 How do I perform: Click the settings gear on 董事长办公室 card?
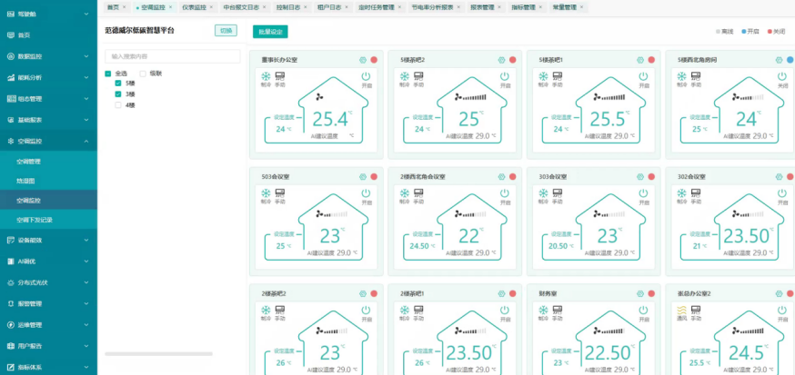pyautogui.click(x=361, y=61)
